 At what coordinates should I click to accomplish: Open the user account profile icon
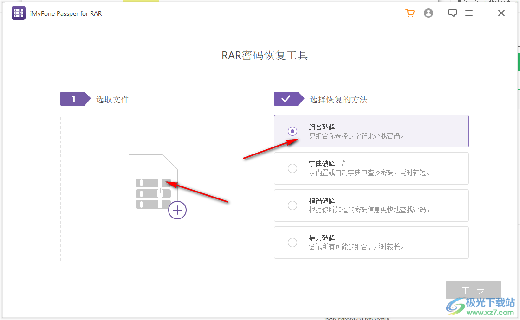pyautogui.click(x=429, y=13)
